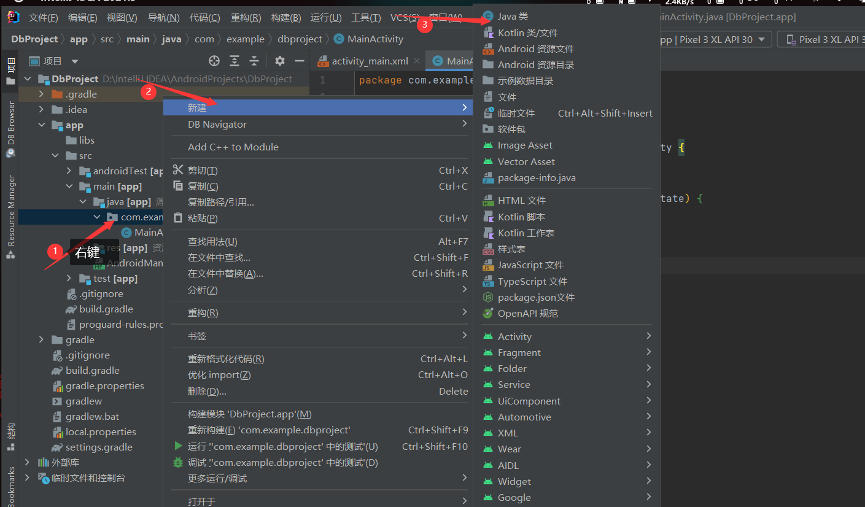Open the 重构(R) menu in menu bar

click(246, 18)
